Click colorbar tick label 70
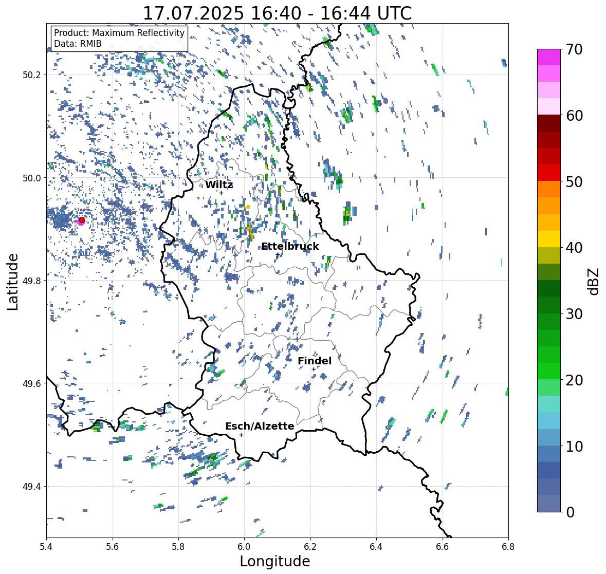The image size is (606, 574). [574, 49]
